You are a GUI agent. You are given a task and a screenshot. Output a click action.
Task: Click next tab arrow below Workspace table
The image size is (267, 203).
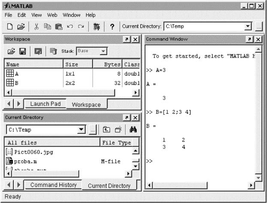coord(19,104)
